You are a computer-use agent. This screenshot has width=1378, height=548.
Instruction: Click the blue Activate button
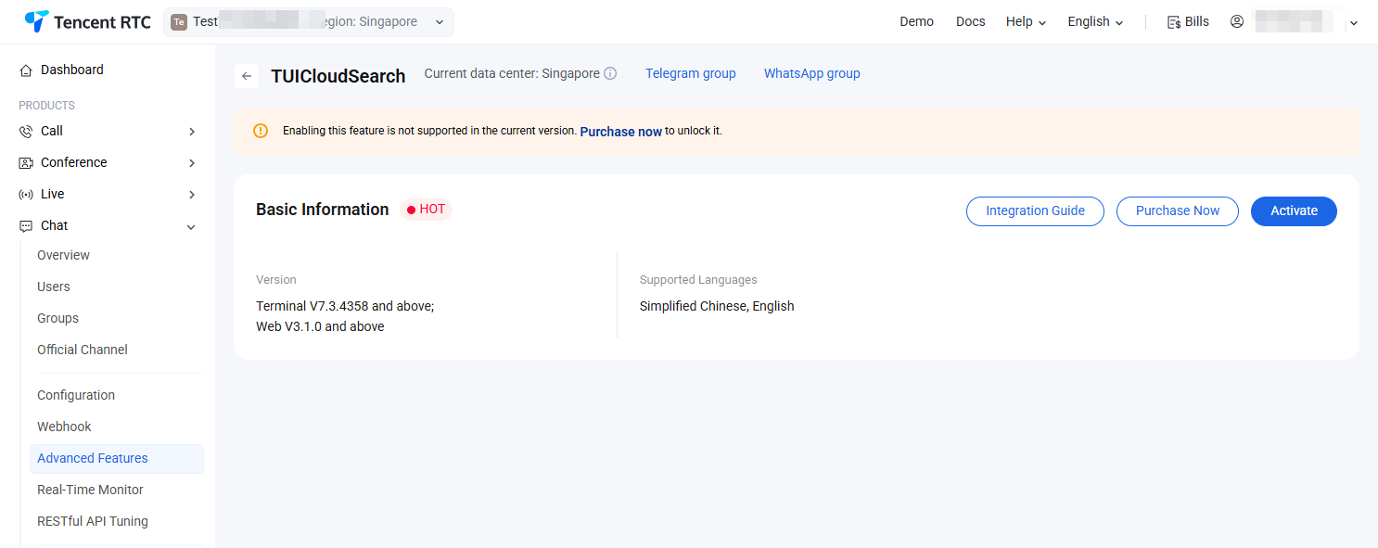coord(1294,210)
